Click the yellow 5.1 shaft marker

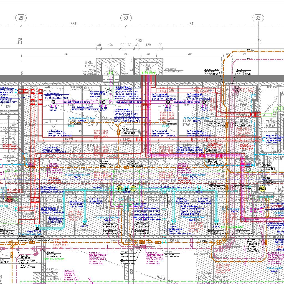click(120, 189)
